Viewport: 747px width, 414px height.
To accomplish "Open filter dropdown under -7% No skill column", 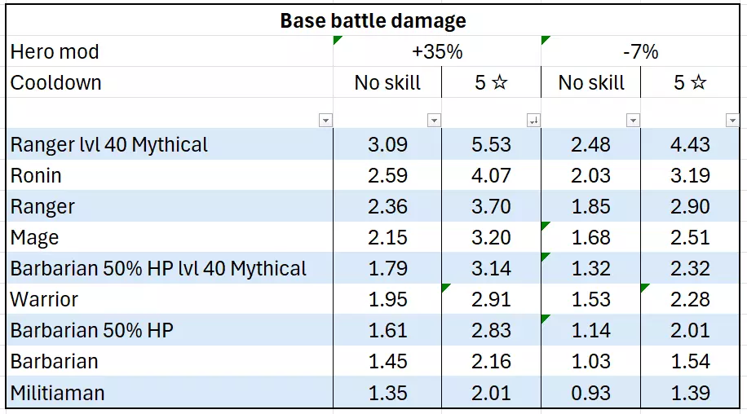I will click(x=633, y=121).
